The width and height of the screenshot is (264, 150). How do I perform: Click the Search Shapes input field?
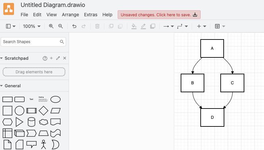point(33,42)
